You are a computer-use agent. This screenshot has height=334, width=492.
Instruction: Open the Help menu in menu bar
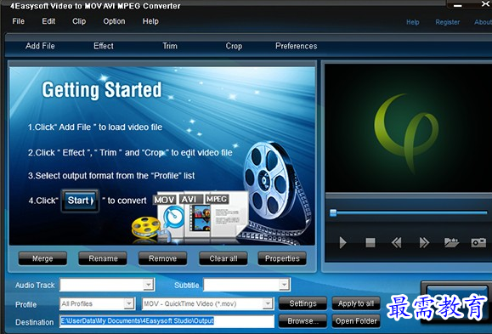tap(150, 21)
